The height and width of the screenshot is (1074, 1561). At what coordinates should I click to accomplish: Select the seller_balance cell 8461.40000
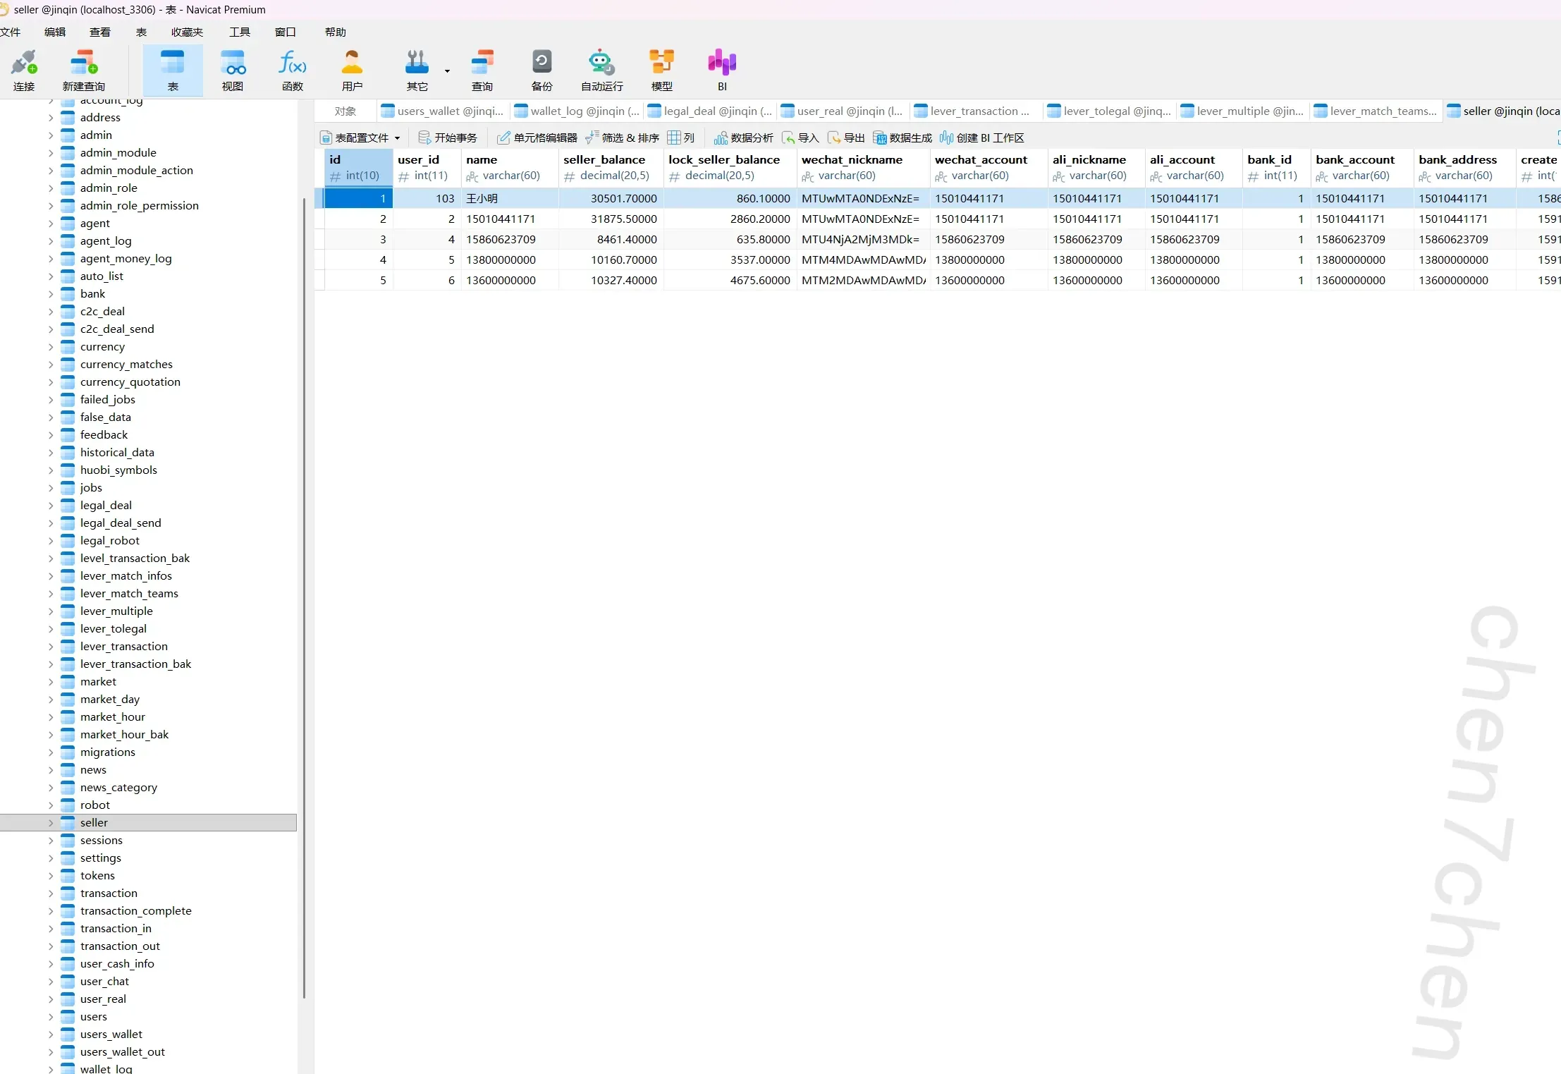611,239
